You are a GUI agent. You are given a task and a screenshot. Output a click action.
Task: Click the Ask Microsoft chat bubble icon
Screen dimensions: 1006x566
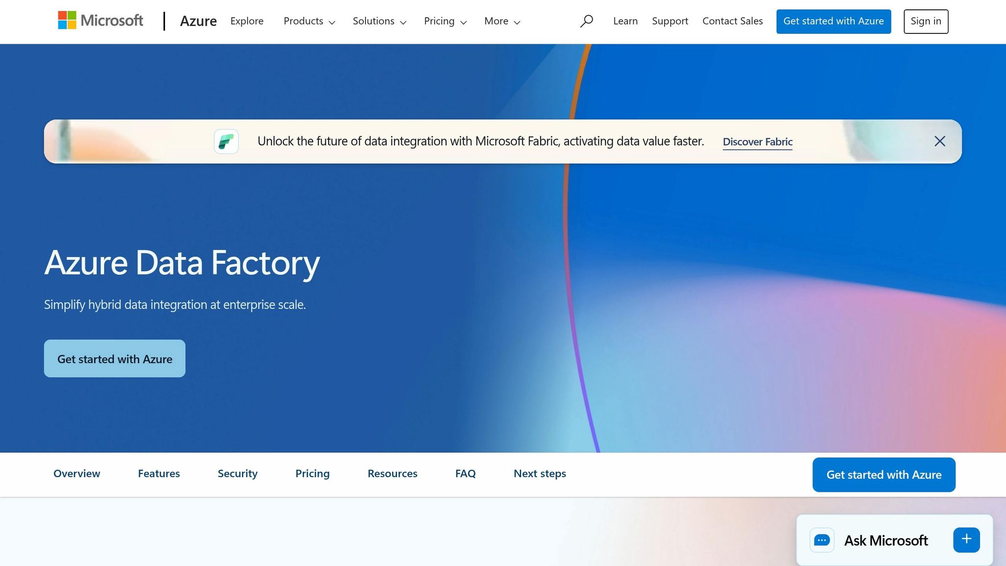click(822, 540)
